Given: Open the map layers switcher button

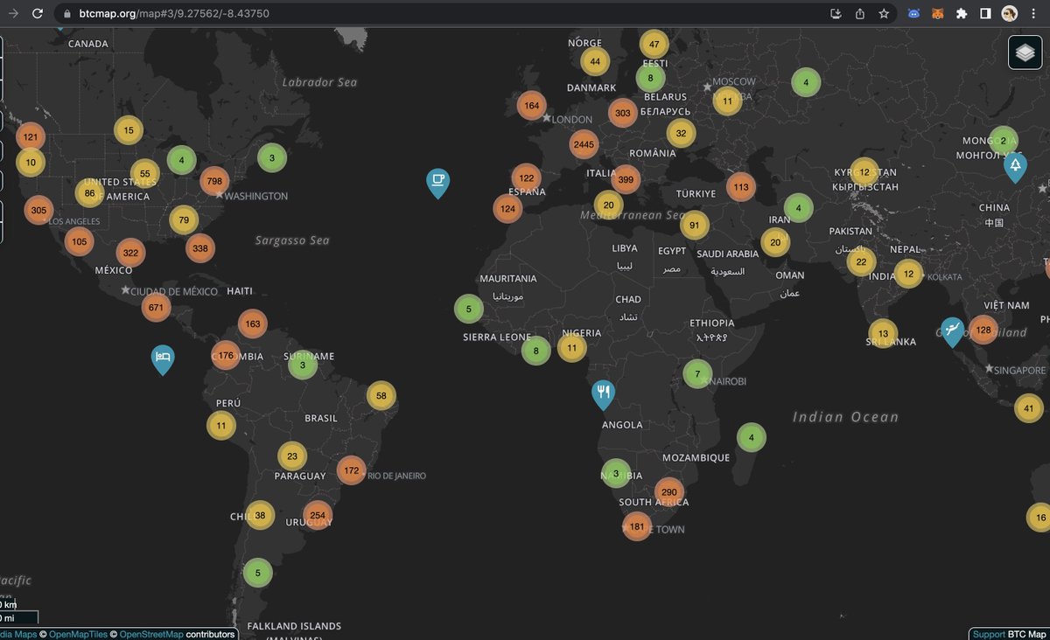Looking at the screenshot, I should coord(1025,52).
